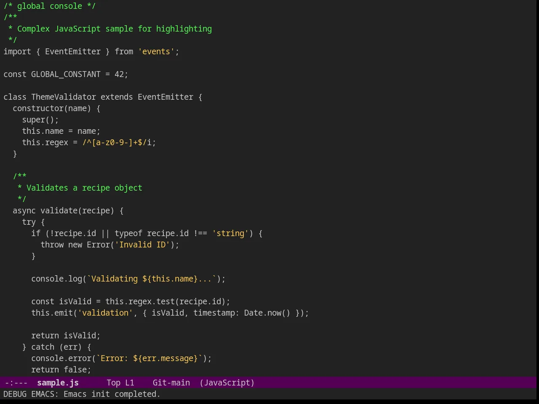
Task: Click 'Error: ${err.message}' template string
Action: click(x=149, y=358)
